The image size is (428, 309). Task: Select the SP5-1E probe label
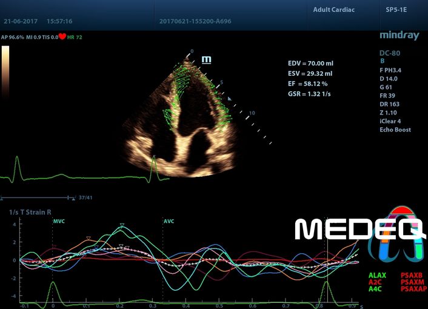397,10
